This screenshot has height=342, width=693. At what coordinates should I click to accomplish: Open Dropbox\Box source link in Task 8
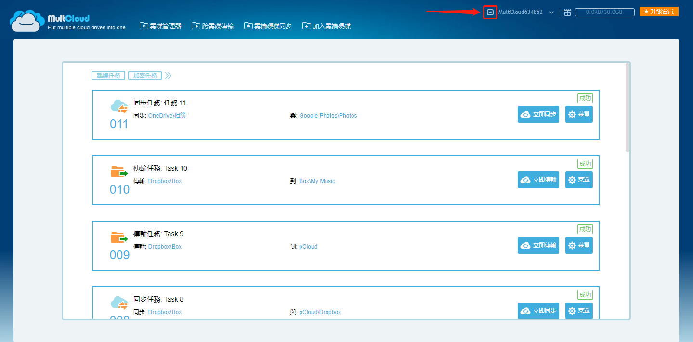pos(165,312)
